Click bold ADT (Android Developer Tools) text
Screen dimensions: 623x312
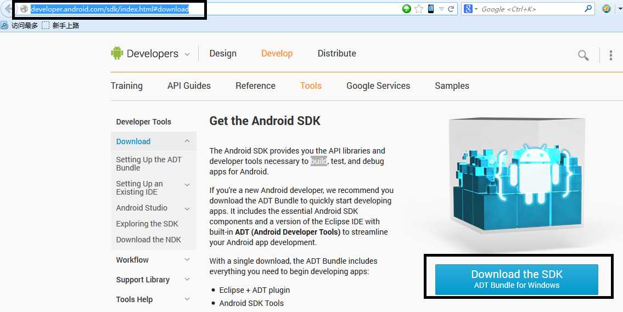point(288,232)
